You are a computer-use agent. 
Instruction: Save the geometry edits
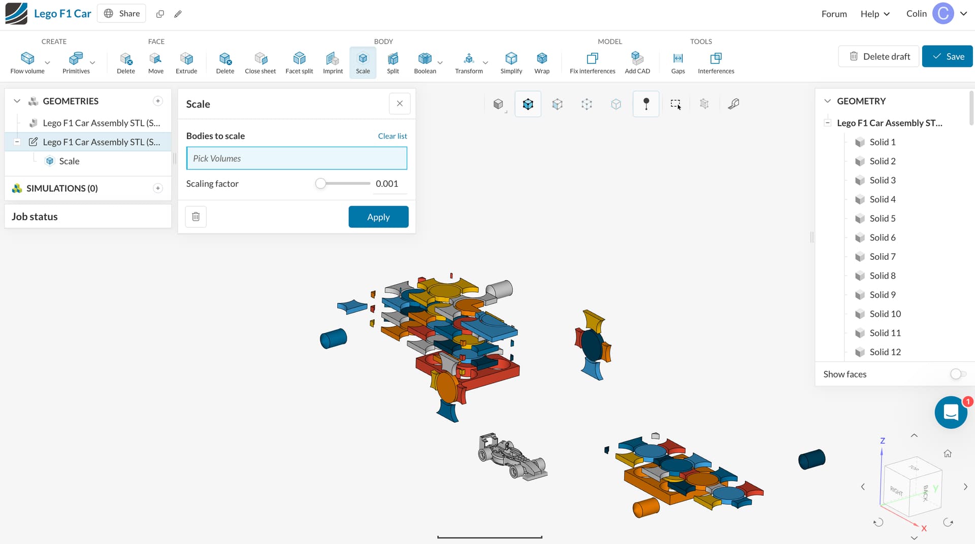click(947, 56)
